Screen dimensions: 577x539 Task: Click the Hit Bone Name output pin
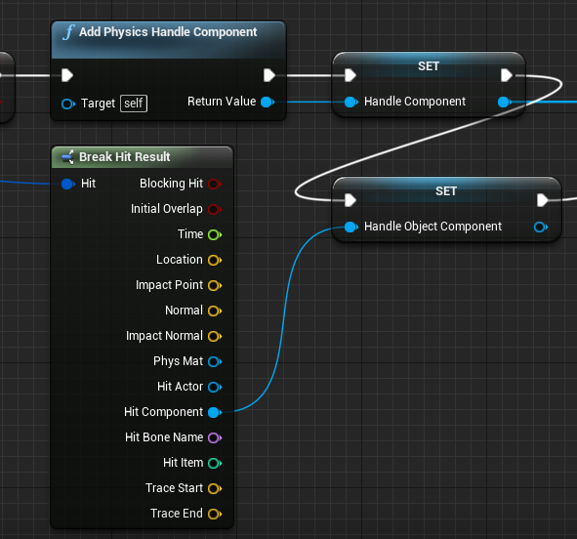coord(215,437)
